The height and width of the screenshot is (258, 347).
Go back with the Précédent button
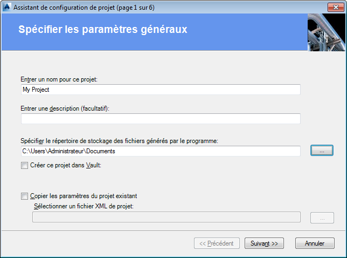(216, 243)
